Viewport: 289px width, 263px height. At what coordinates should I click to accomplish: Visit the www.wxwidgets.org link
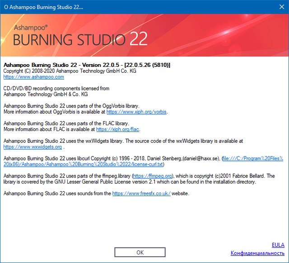[x=33, y=147]
